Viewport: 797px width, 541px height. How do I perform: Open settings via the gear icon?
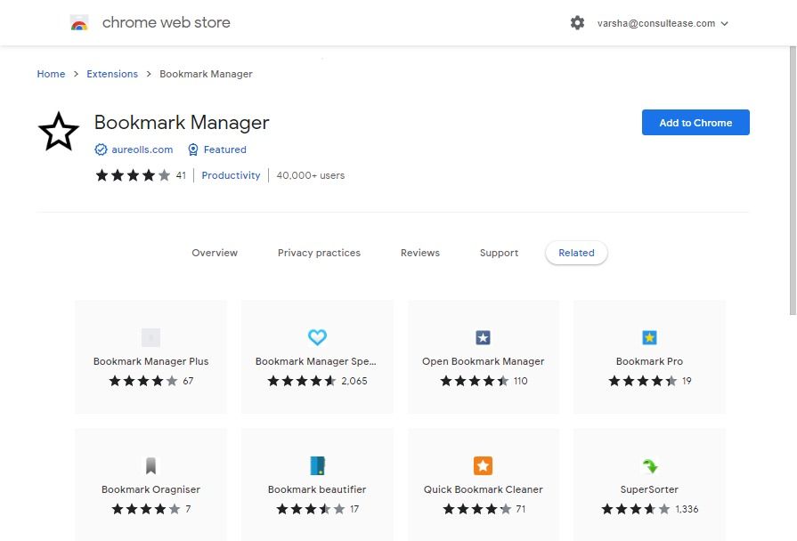(x=577, y=23)
